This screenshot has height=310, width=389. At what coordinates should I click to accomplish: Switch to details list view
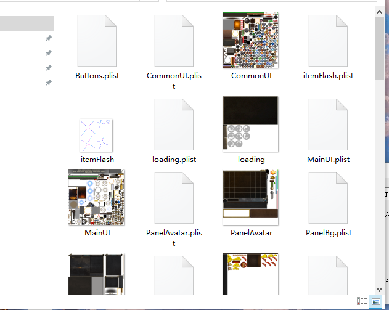coord(362,301)
